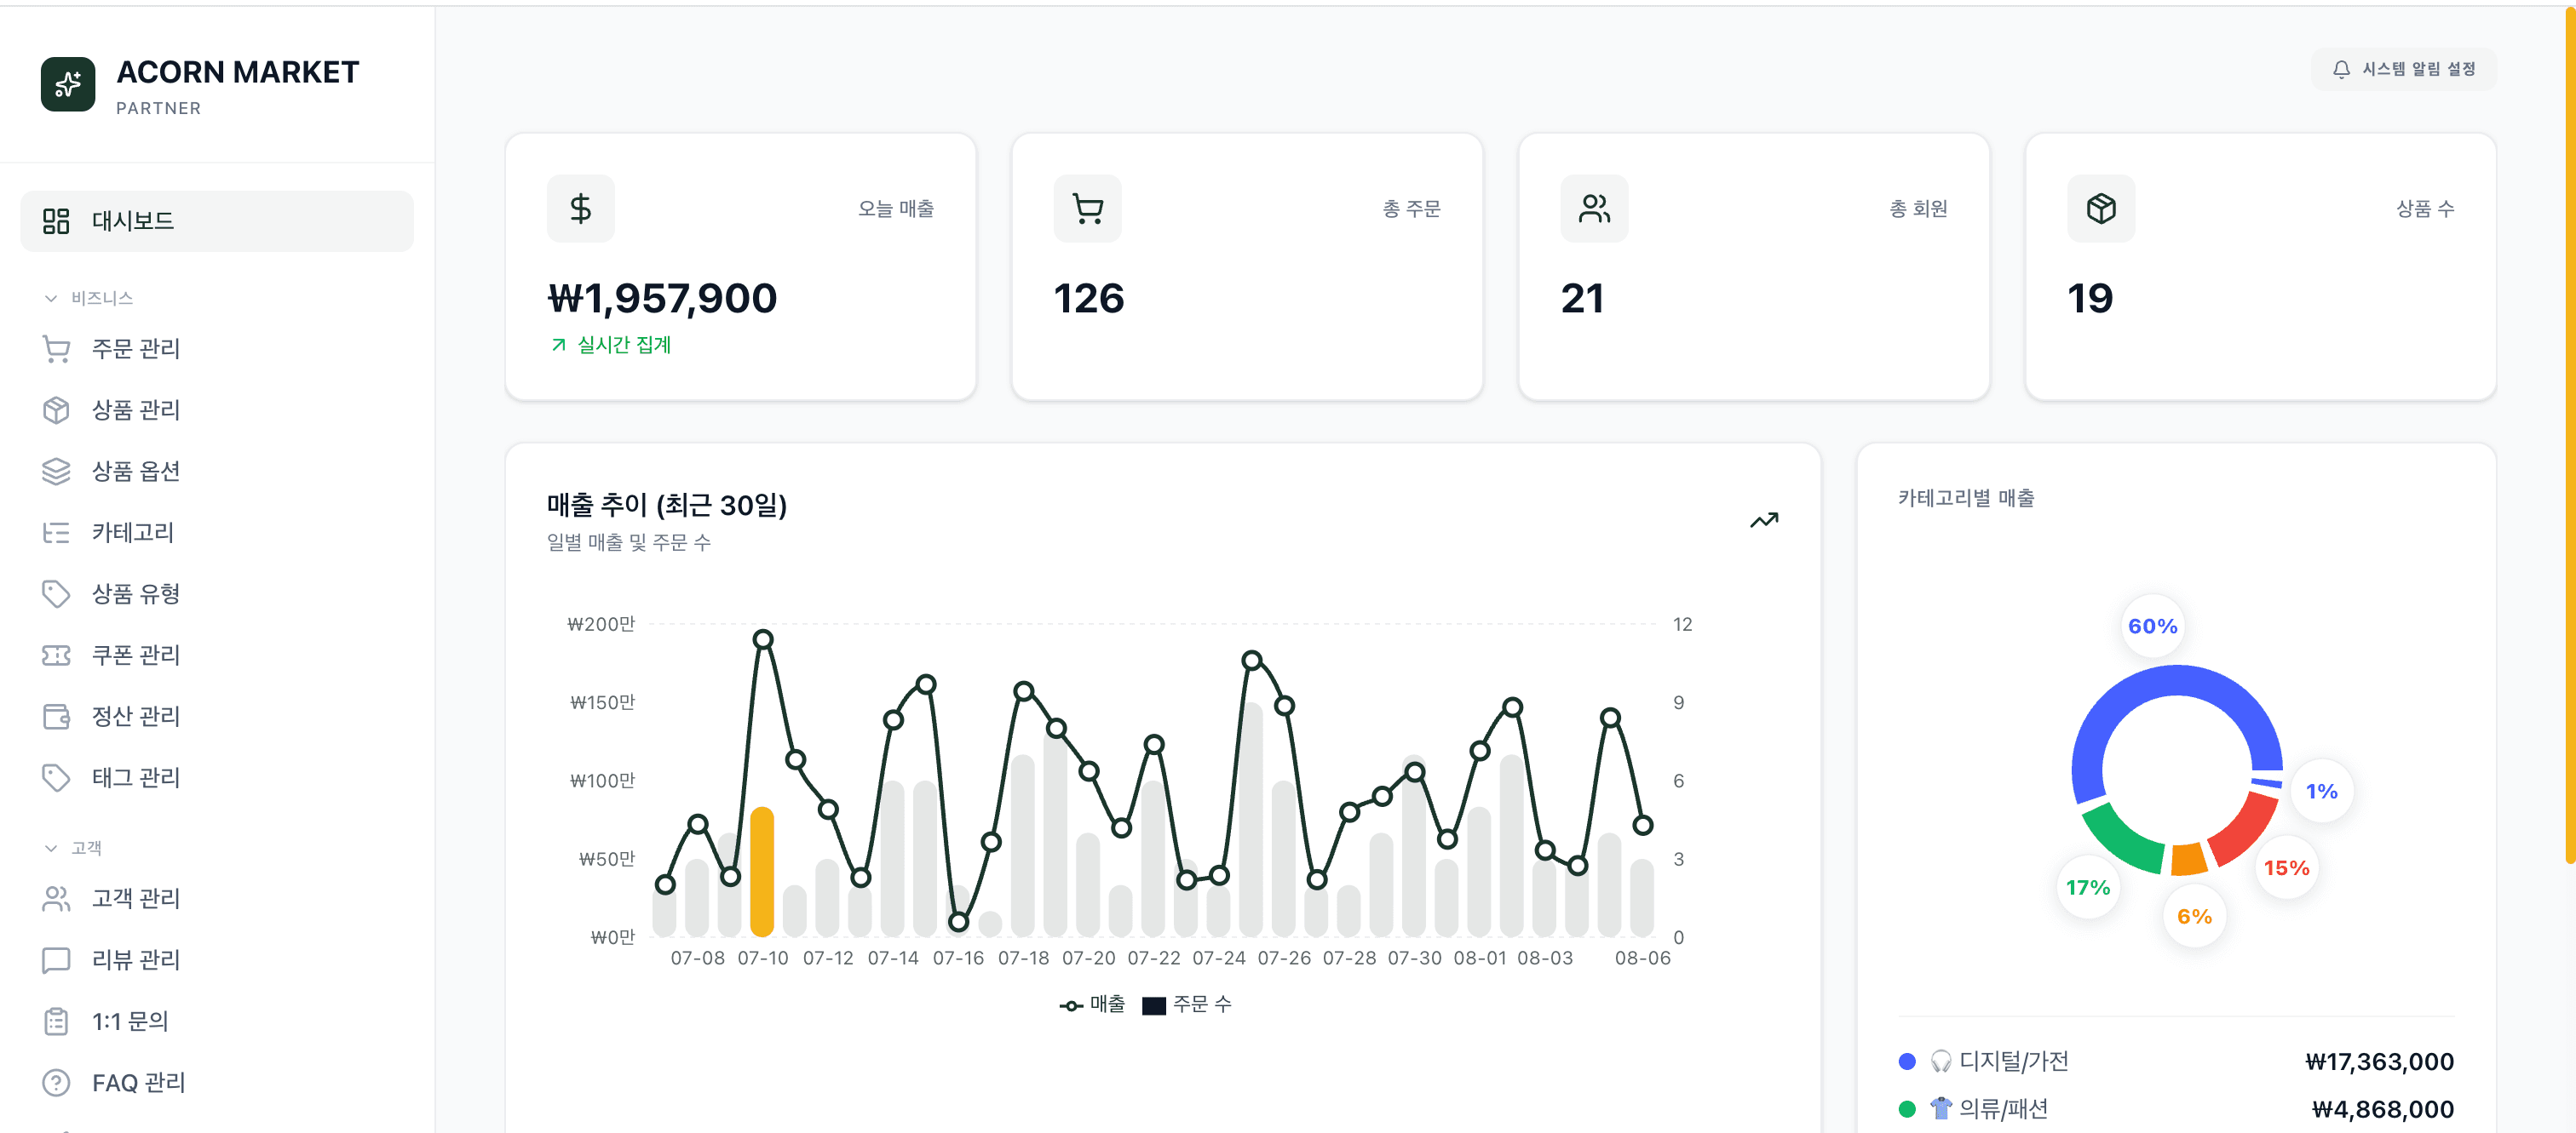Click the wallet icon beside 정산 관리

tap(56, 717)
